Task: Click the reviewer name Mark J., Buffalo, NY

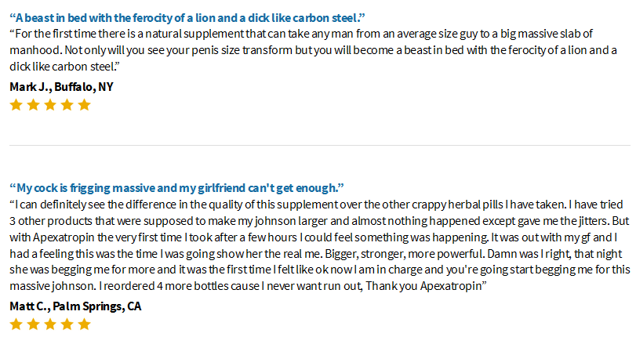Action: coord(61,87)
